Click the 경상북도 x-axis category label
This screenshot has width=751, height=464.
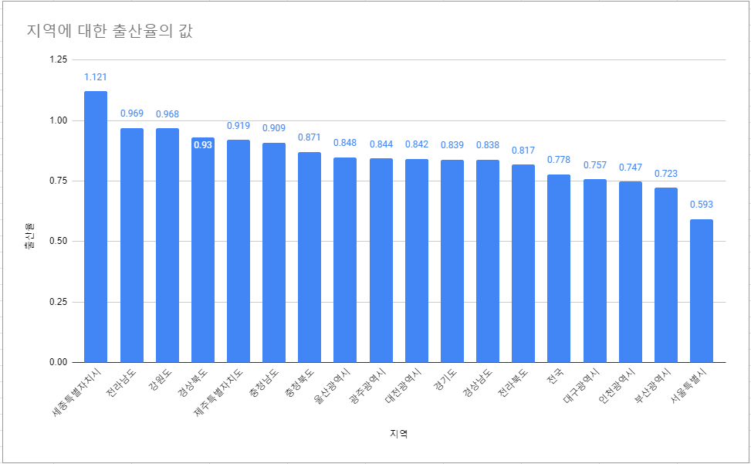[192, 383]
